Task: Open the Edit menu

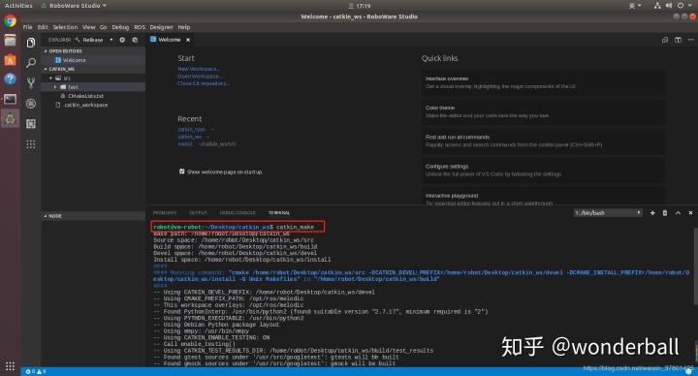Action: coord(43,27)
